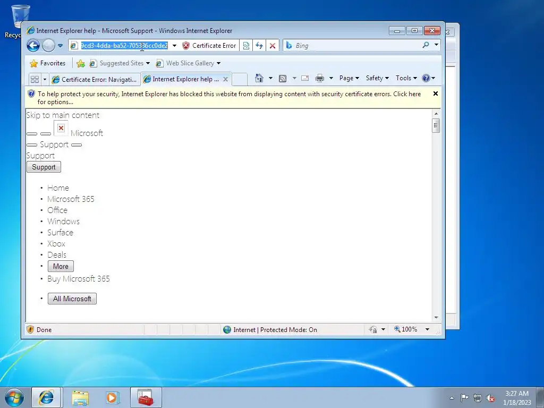This screenshot has height=408, width=544.
Task: Click the status bar shield warning icon
Action: click(x=30, y=329)
